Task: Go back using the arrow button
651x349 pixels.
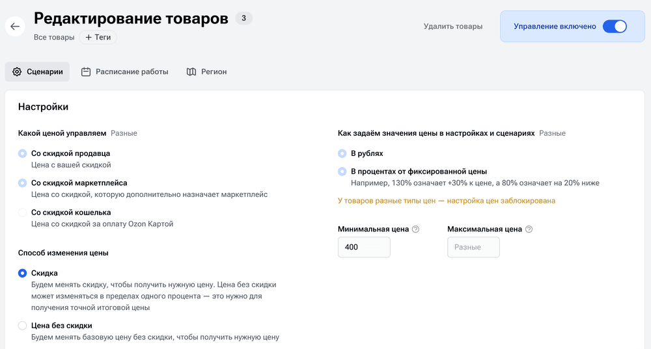Action: (x=15, y=27)
